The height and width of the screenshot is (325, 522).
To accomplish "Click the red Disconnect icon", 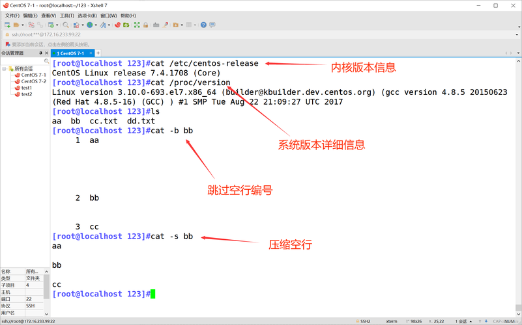I will coord(31,25).
